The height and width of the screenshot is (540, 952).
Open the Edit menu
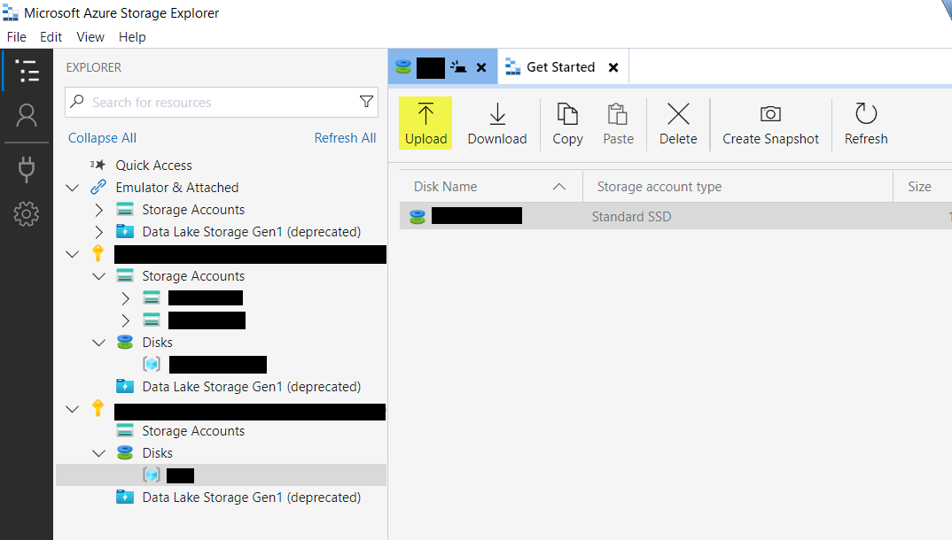point(51,37)
